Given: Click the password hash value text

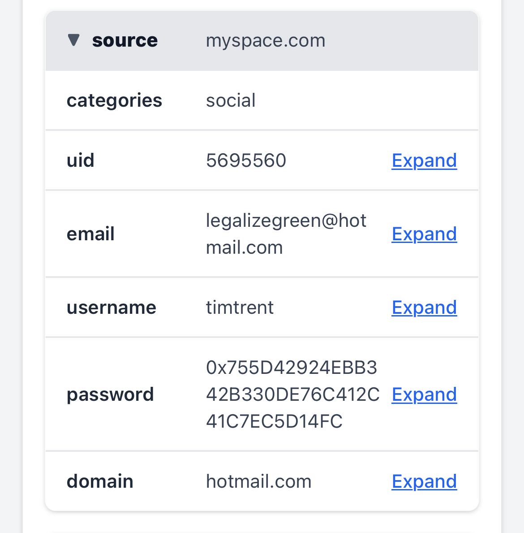Looking at the screenshot, I should [x=292, y=394].
